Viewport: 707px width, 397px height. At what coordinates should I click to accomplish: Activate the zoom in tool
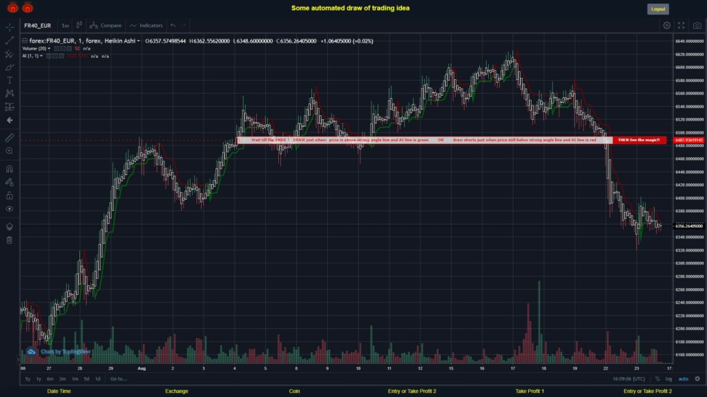point(10,151)
